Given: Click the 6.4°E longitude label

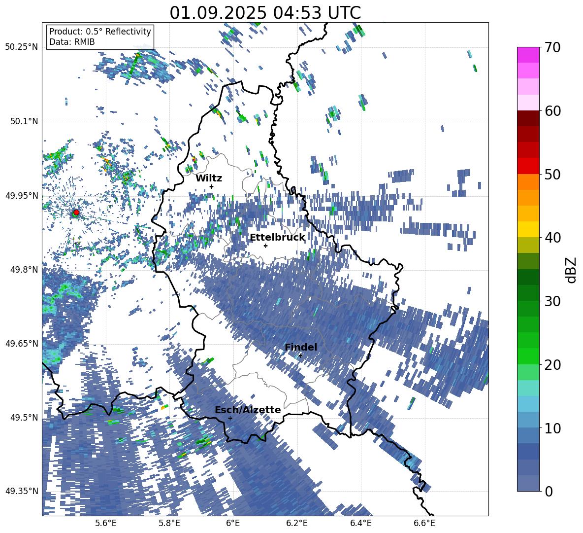Looking at the screenshot, I should coord(361,523).
